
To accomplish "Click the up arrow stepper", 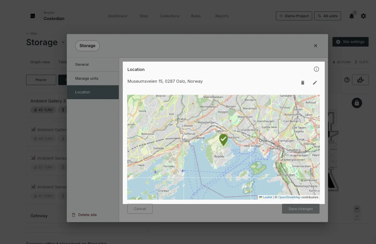I will click(357, 209).
